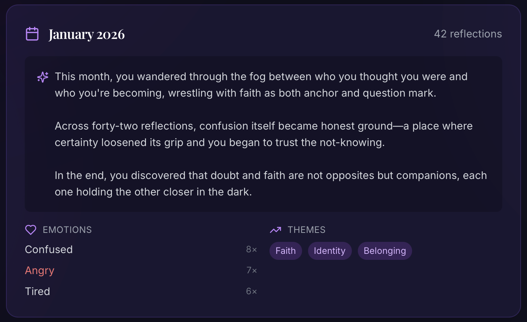The width and height of the screenshot is (527, 322).
Task: Click the paragraph starting "In the end"
Action: click(271, 184)
